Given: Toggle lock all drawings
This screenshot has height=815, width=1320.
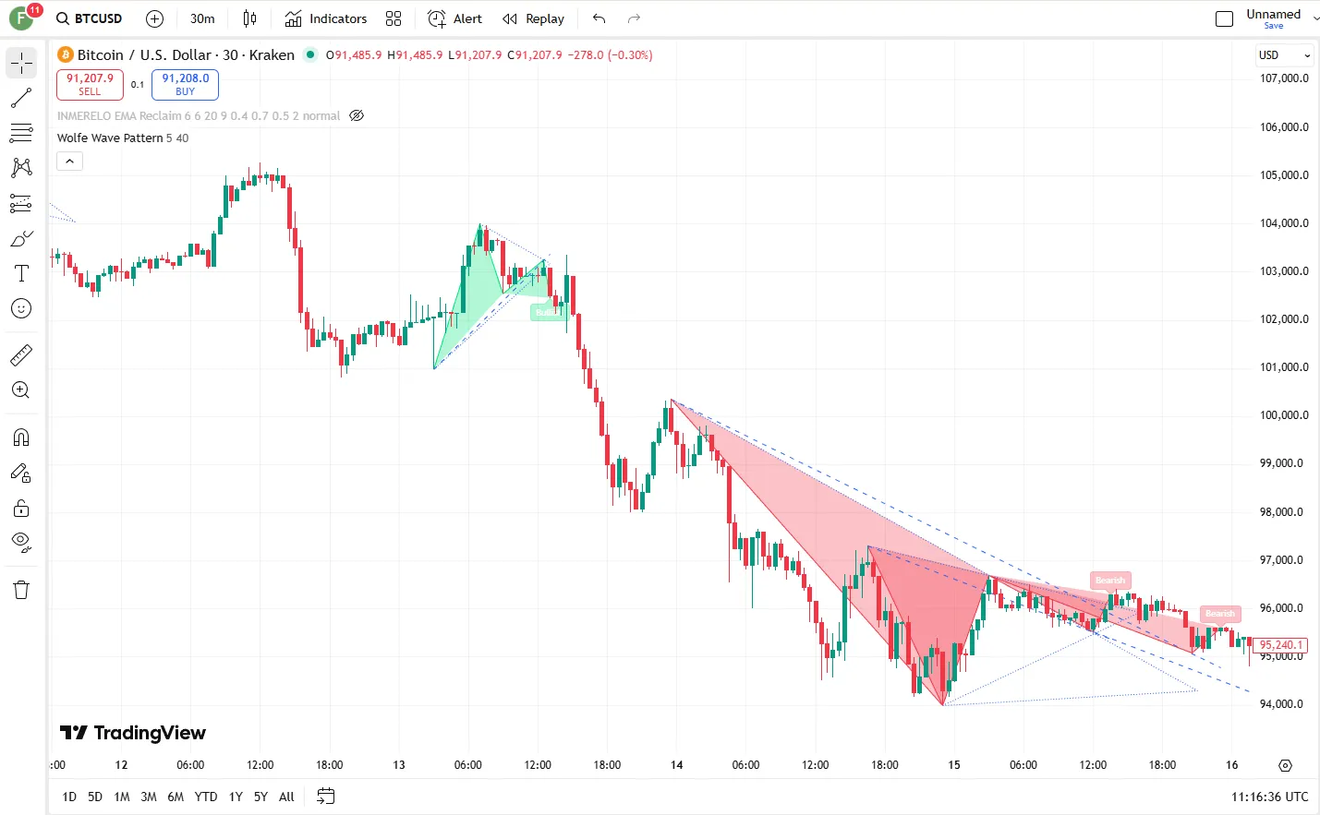Looking at the screenshot, I should (21, 509).
